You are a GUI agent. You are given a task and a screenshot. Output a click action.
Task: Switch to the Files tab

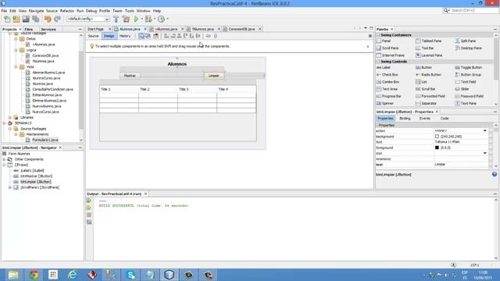pos(29,30)
